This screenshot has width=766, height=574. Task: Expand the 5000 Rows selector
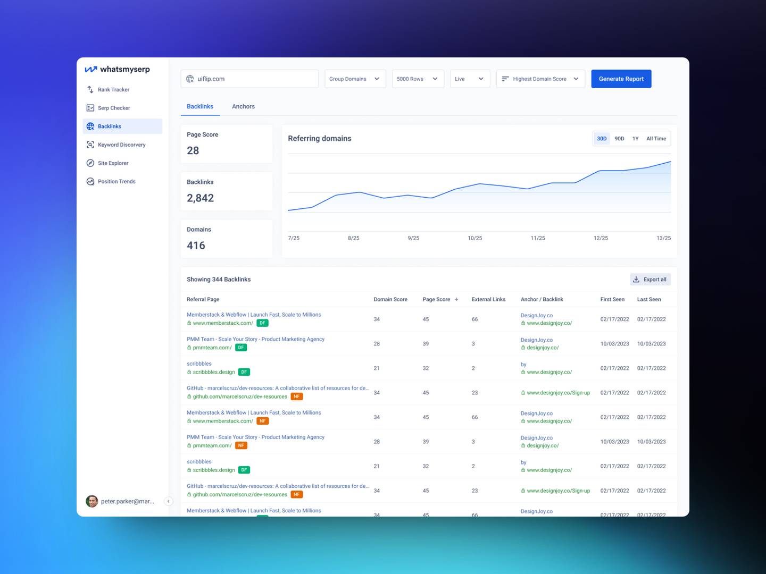coord(418,79)
